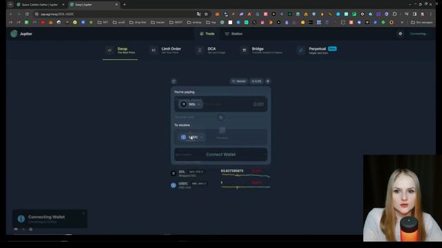Expand the NFT bookmarks folder
The width and height of the screenshot is (442, 248).
coord(103,22)
